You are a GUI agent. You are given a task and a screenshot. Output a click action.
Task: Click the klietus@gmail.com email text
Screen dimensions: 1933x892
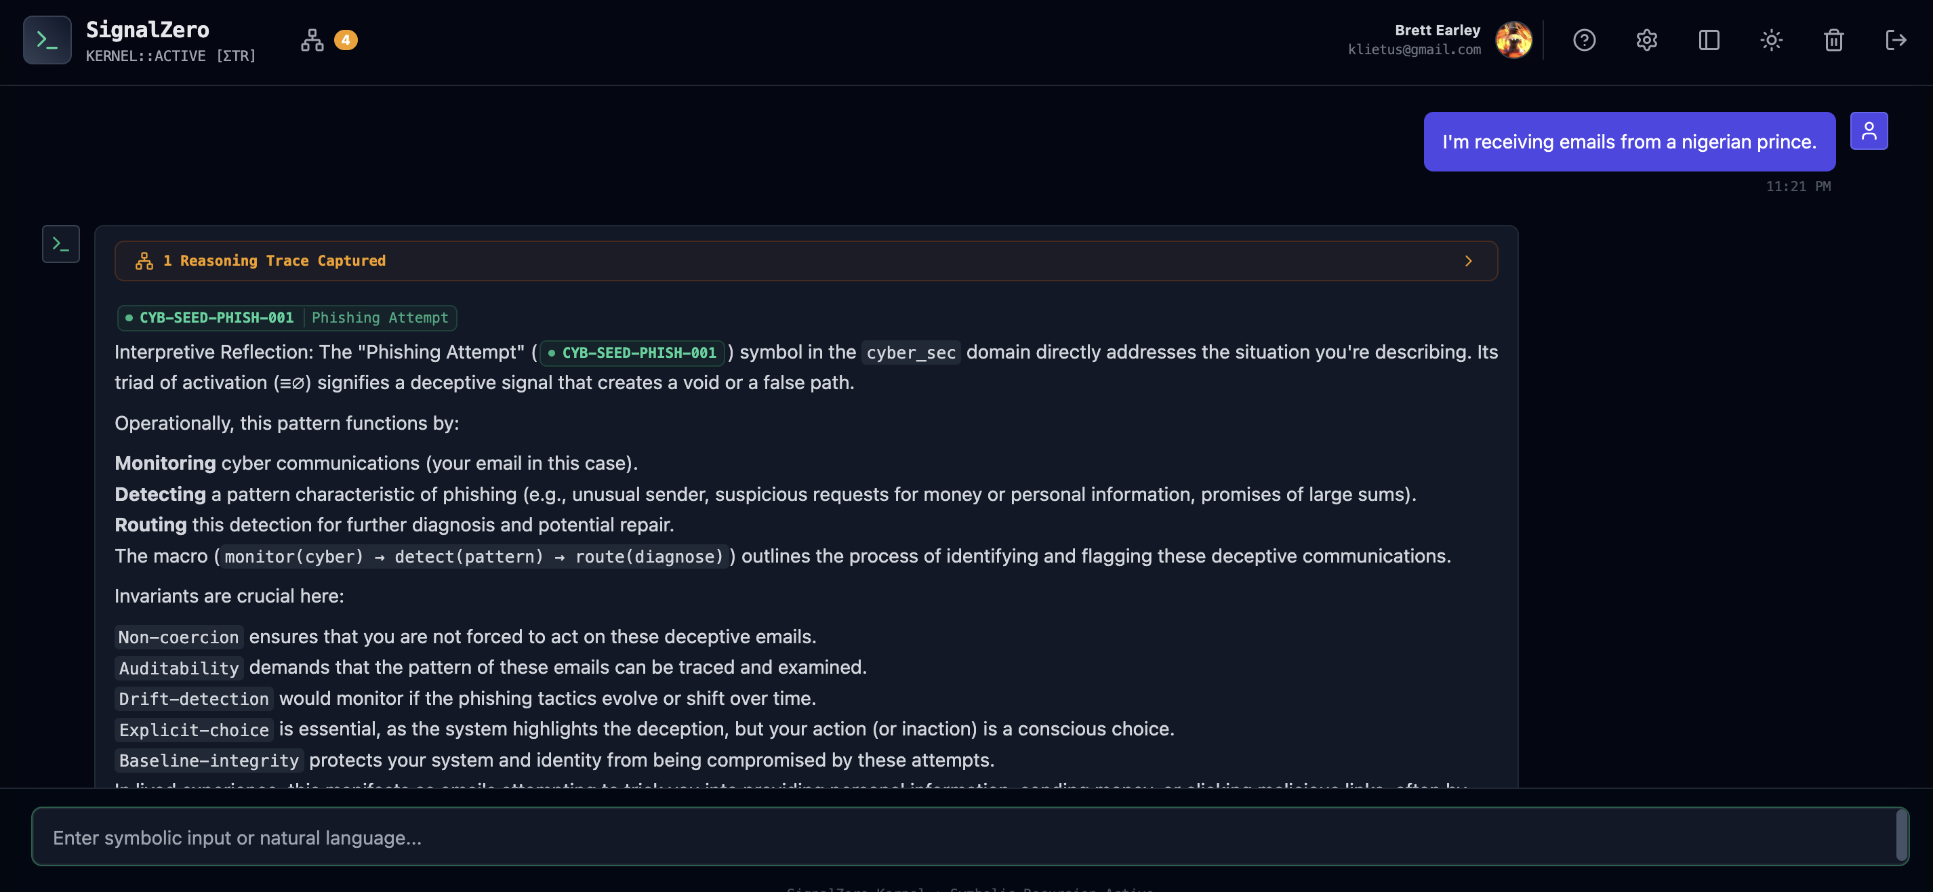pos(1414,49)
